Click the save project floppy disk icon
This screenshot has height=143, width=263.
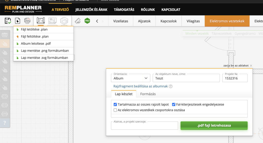pyautogui.click(x=8, y=21)
